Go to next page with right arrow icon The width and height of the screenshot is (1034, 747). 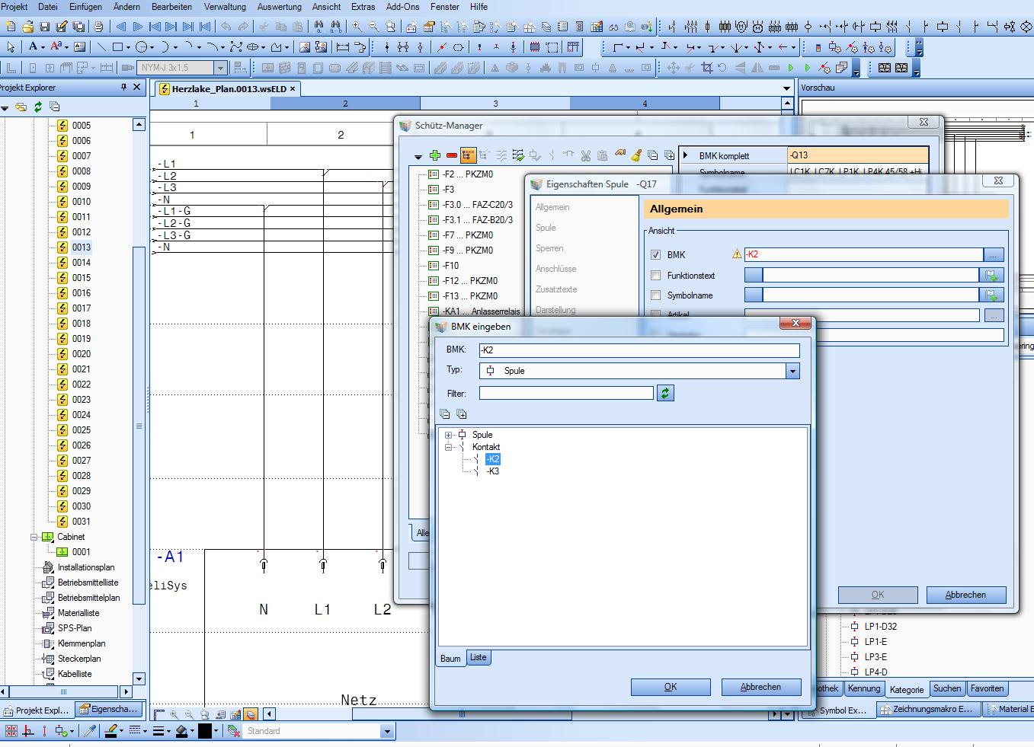point(138,27)
